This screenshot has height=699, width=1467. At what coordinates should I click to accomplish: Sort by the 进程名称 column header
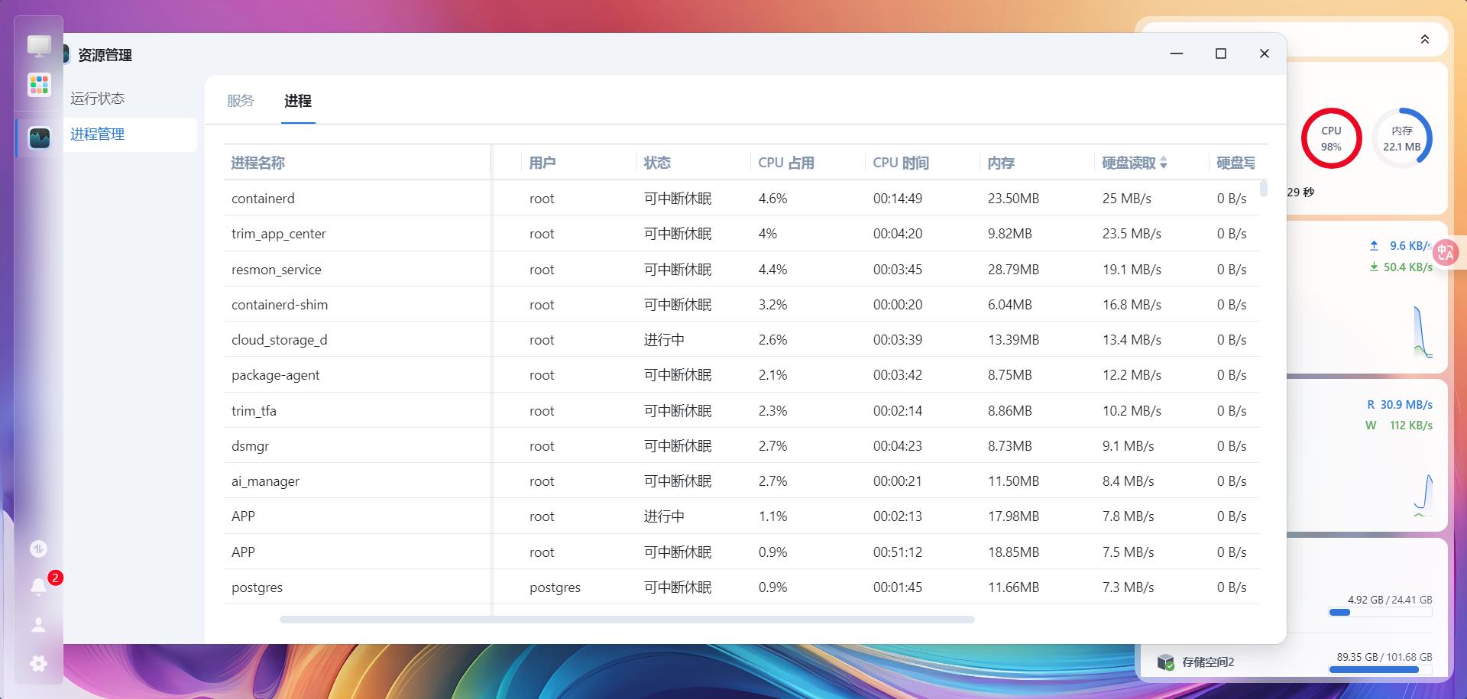(258, 163)
